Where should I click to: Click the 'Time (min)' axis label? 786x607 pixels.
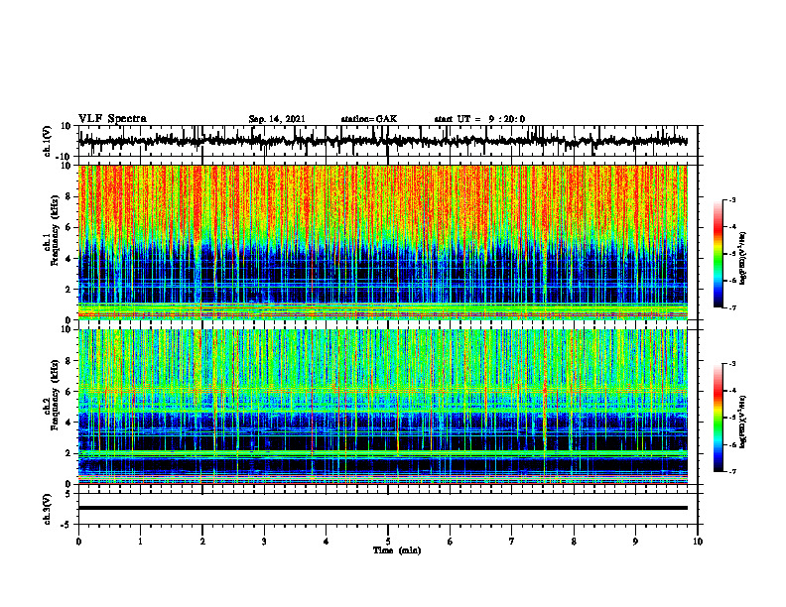[397, 550]
